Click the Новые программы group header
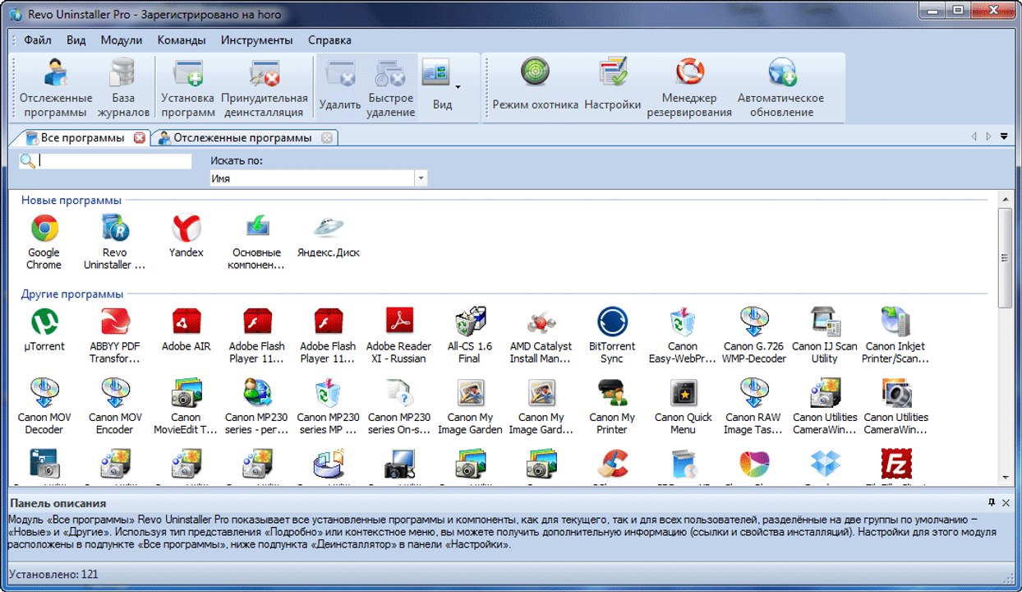1022x592 pixels. [71, 200]
